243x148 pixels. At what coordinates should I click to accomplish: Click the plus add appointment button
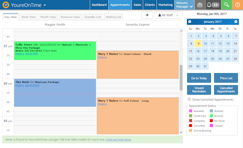tap(147, 15)
